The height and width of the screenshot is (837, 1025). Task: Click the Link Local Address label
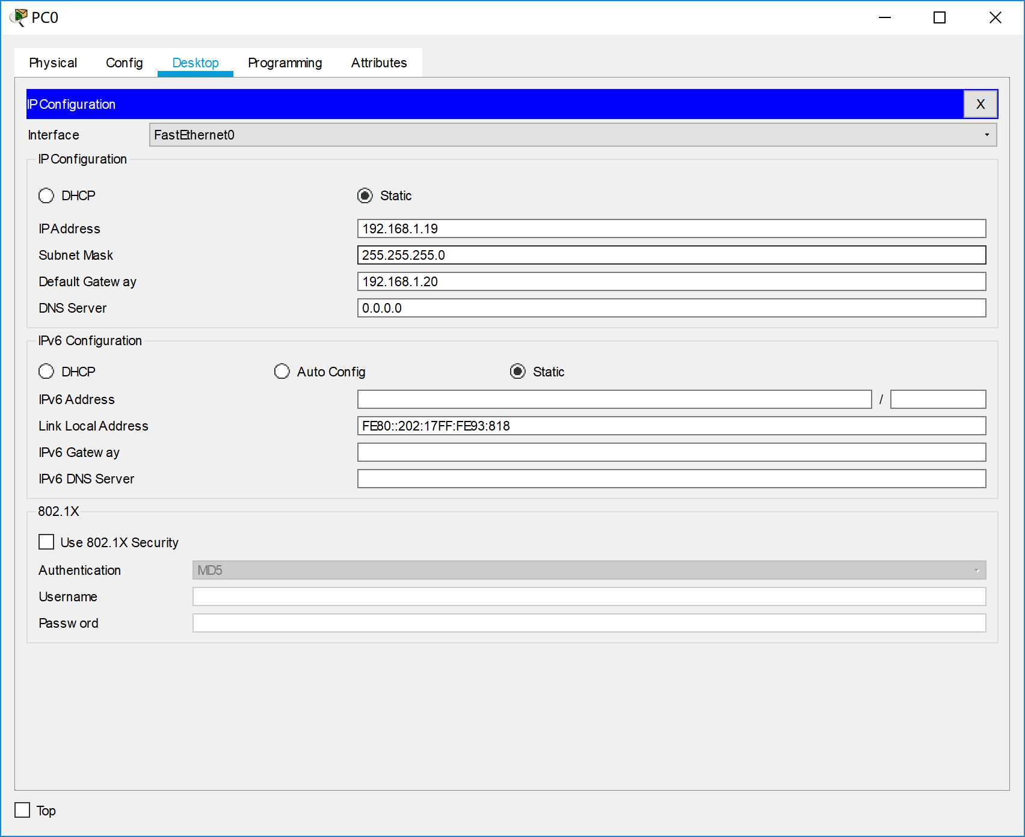point(93,426)
